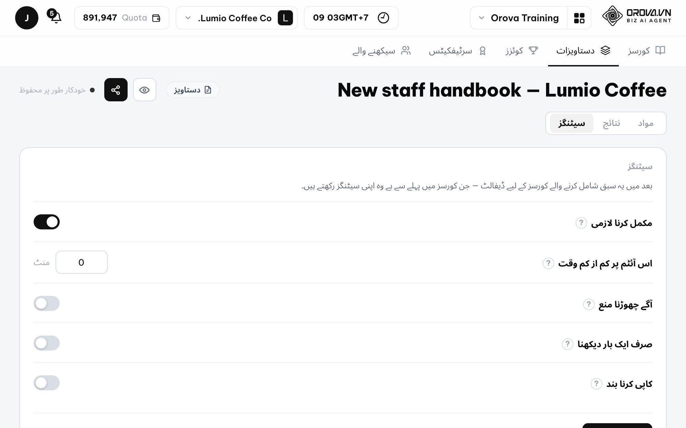
Task: Click help icon beside مکمل کرنا لازمی
Action: coord(581,223)
